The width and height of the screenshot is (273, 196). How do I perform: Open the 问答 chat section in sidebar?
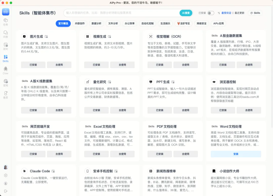click(6, 34)
